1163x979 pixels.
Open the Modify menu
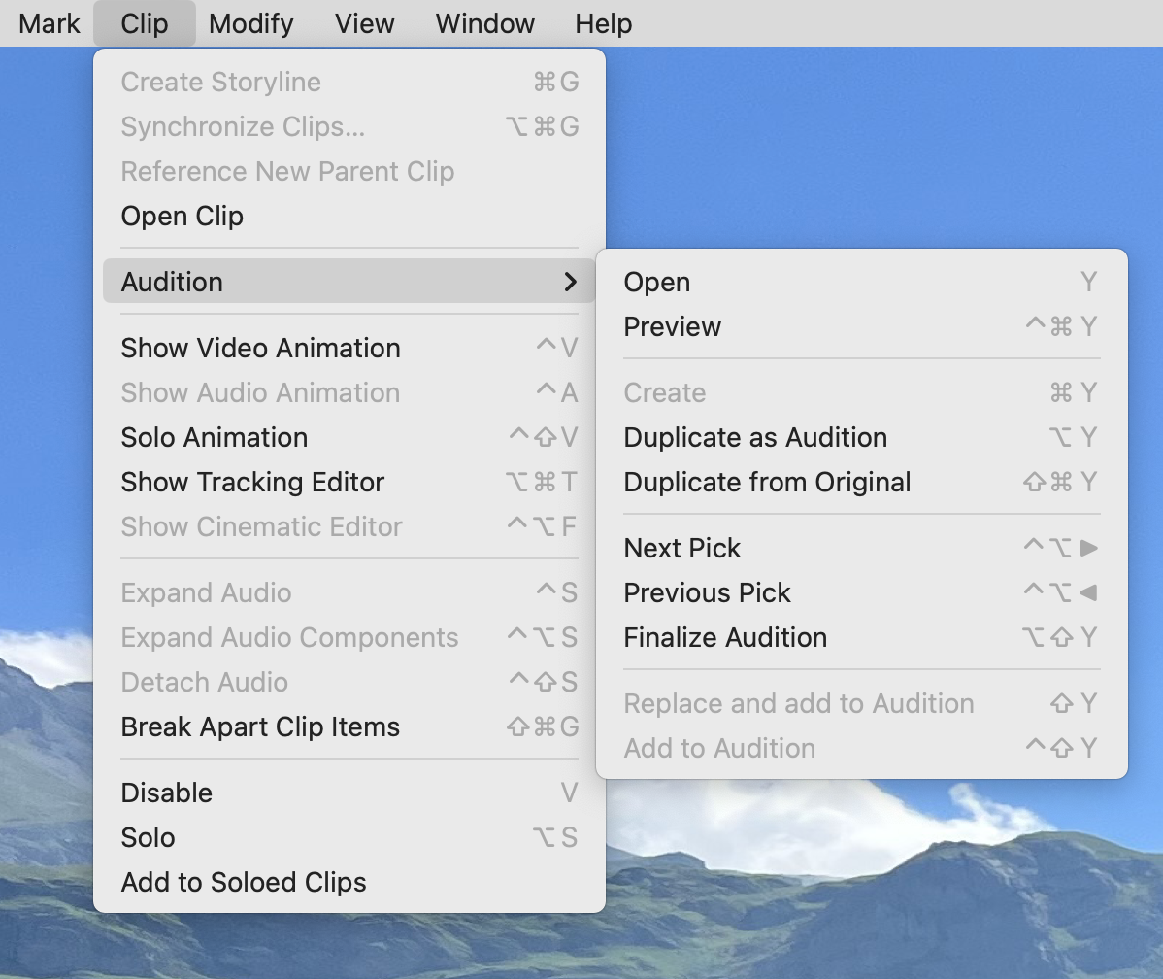(251, 23)
